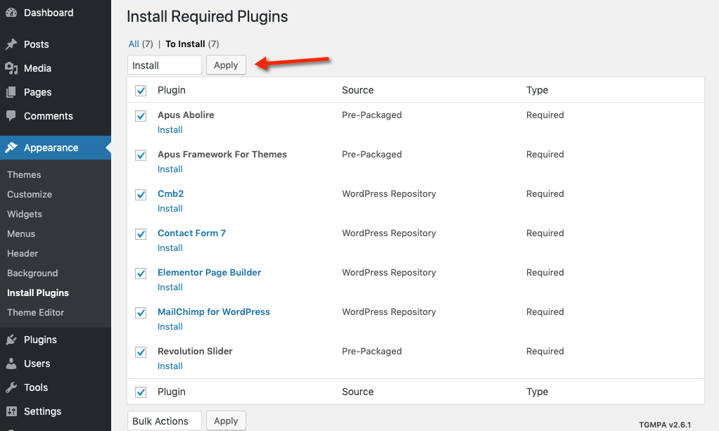Screen dimensions: 719x431
Task: Click the Tools wrench icon
Action: click(11, 387)
